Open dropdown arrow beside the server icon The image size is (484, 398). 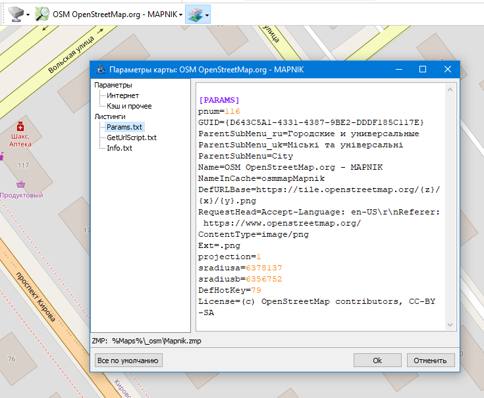[x=28, y=14]
